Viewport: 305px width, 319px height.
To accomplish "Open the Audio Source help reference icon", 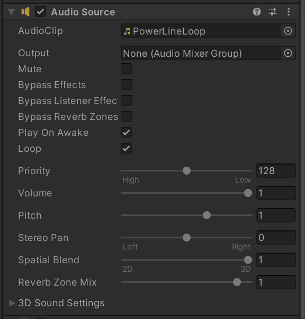I will [x=257, y=12].
